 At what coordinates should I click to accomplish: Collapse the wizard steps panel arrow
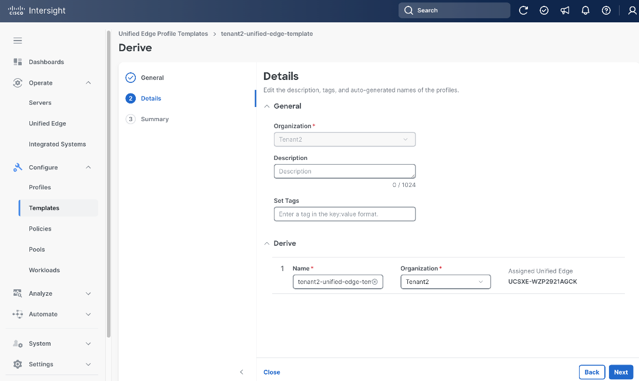click(x=242, y=372)
